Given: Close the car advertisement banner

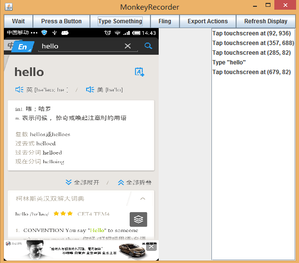Looking at the screenshot, I should (x=151, y=247).
